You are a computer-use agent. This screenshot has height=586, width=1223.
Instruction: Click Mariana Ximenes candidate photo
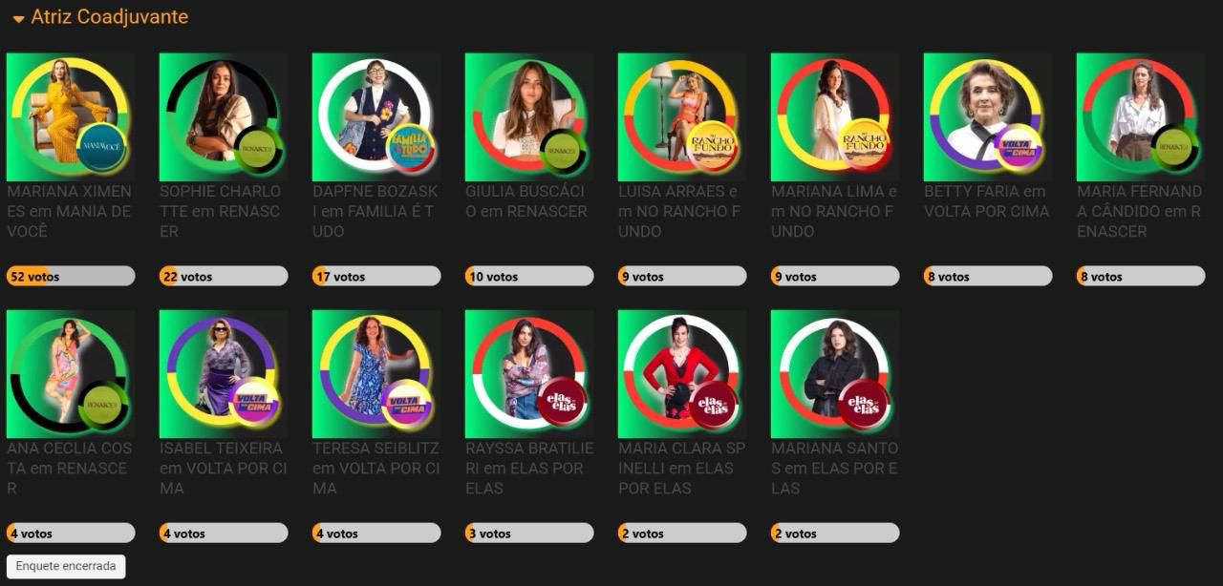coord(71,117)
